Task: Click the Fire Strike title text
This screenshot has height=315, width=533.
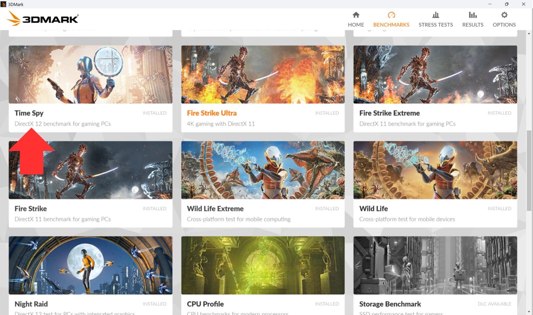Action: coord(31,209)
